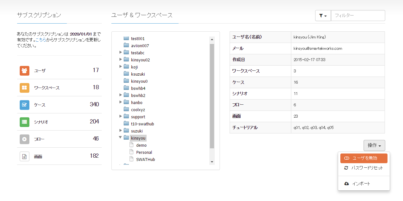Click the blue Cases checkmark icon
Screen dimensions: 403x201
tap(25, 105)
